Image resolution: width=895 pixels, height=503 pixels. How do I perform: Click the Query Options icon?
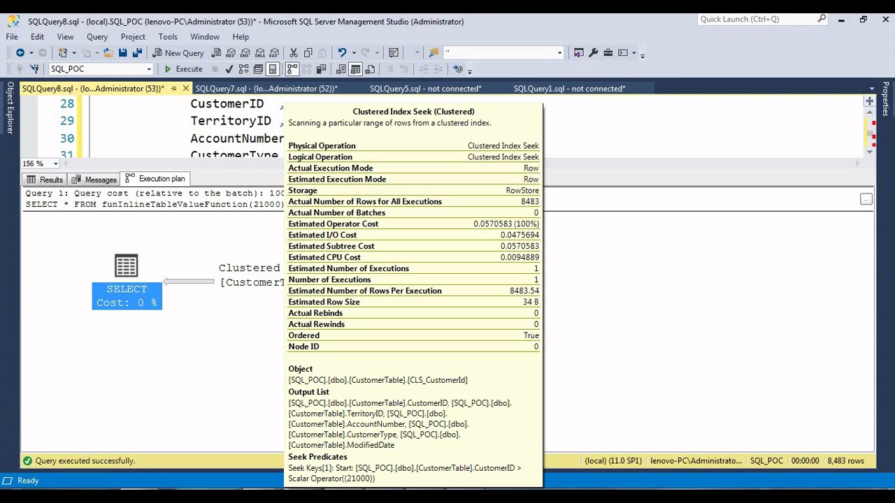click(x=258, y=68)
